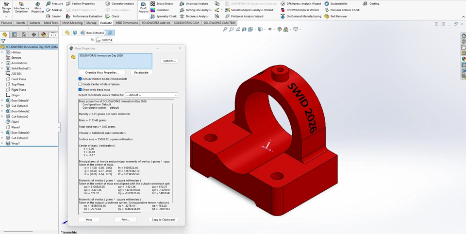Click the Print... button
This screenshot has width=466, height=234.
click(125, 219)
